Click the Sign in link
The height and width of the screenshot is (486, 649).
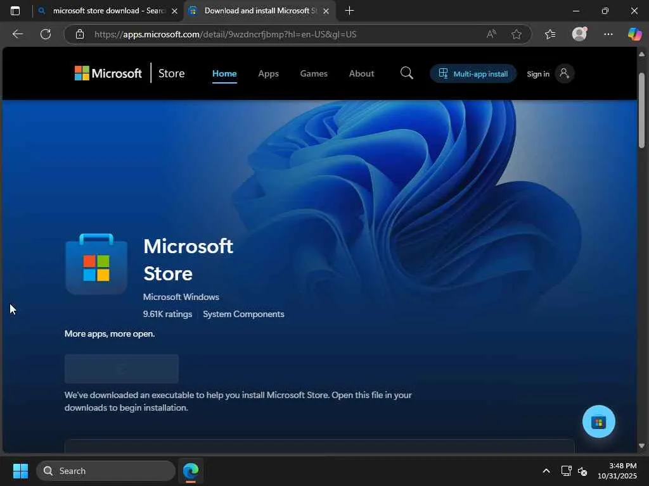click(x=537, y=74)
